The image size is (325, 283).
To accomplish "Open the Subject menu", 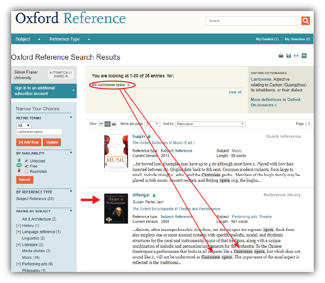I will (x=28, y=39).
